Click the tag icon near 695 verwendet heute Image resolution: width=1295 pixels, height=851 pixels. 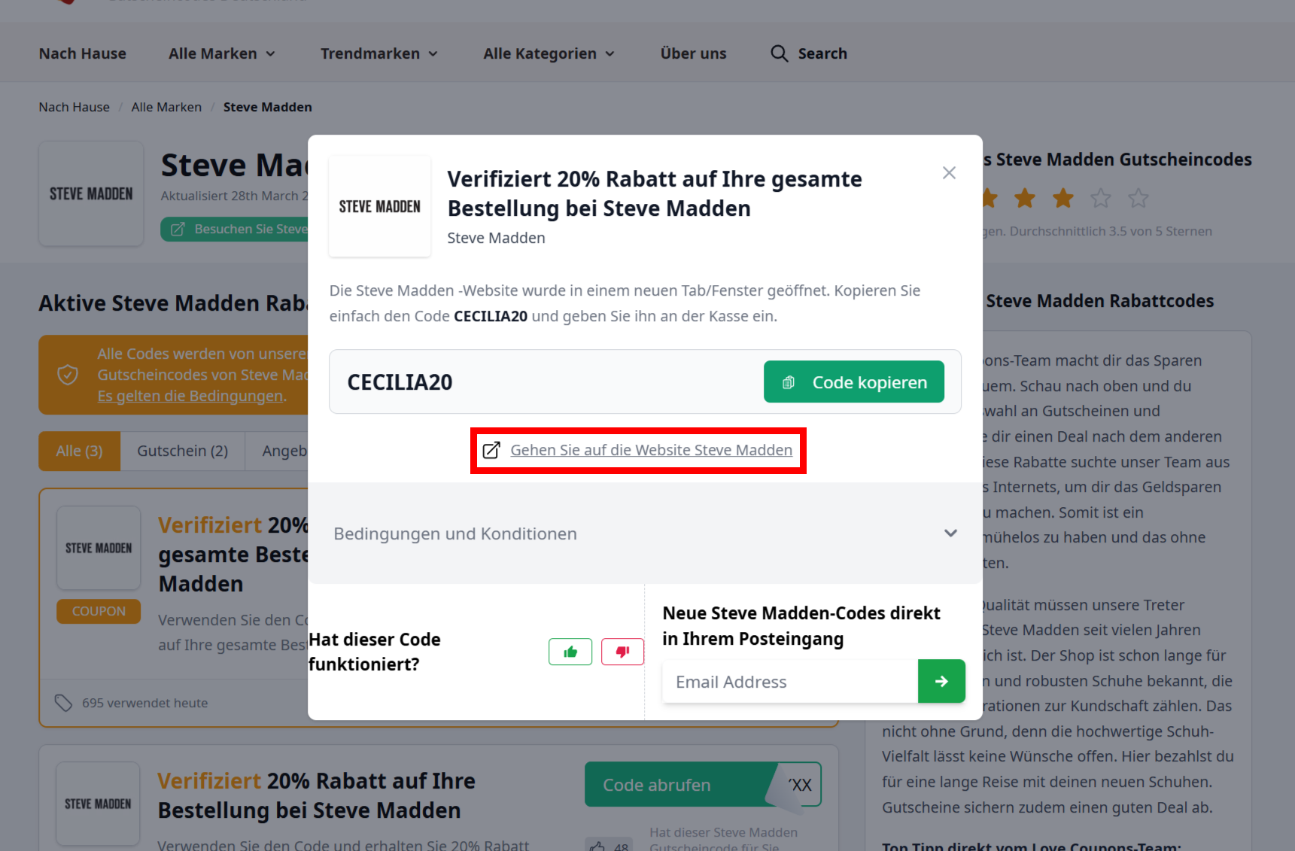coord(63,703)
